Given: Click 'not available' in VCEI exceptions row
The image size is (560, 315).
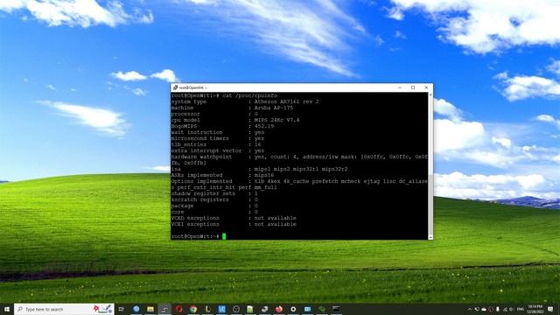Looking at the screenshot, I should click(275, 224).
